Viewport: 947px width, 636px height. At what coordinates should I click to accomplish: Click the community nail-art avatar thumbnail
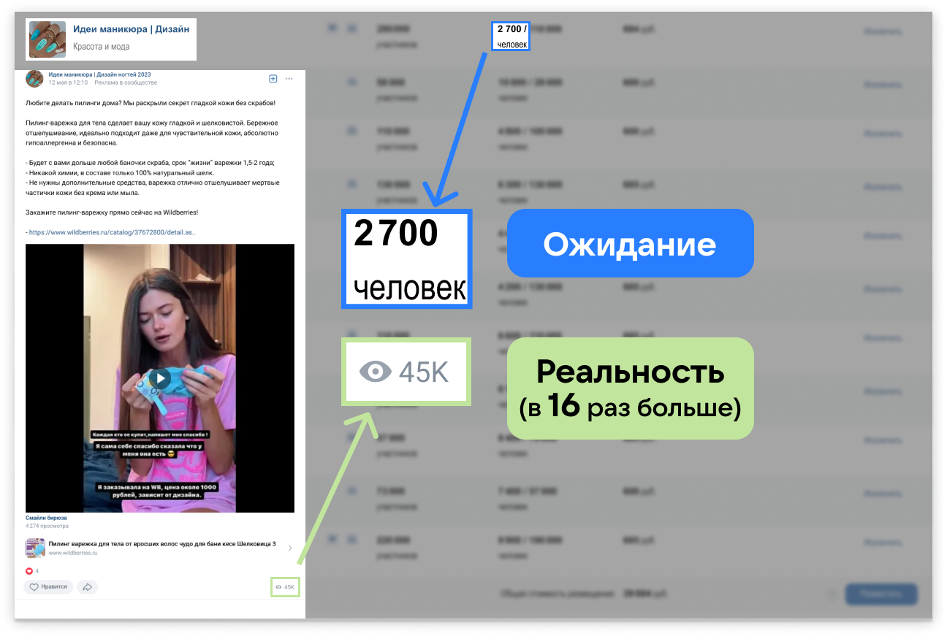tap(47, 39)
